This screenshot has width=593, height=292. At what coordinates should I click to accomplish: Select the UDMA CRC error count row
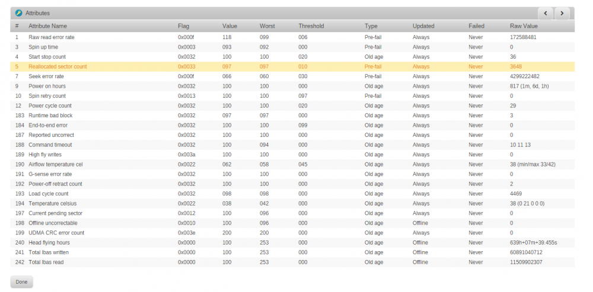tap(292, 233)
